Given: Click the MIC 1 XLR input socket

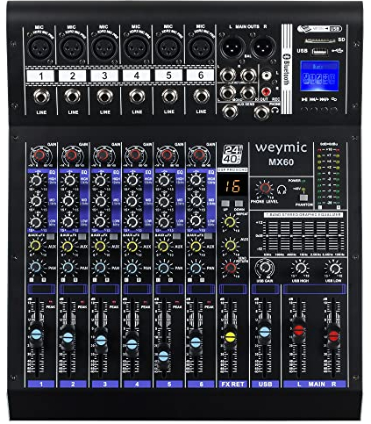Looking at the screenshot, I should coord(40,47).
